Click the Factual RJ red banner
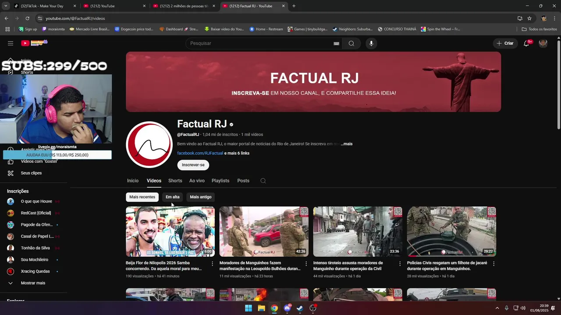Viewport: 561px width, 315px height. pyautogui.click(x=313, y=82)
